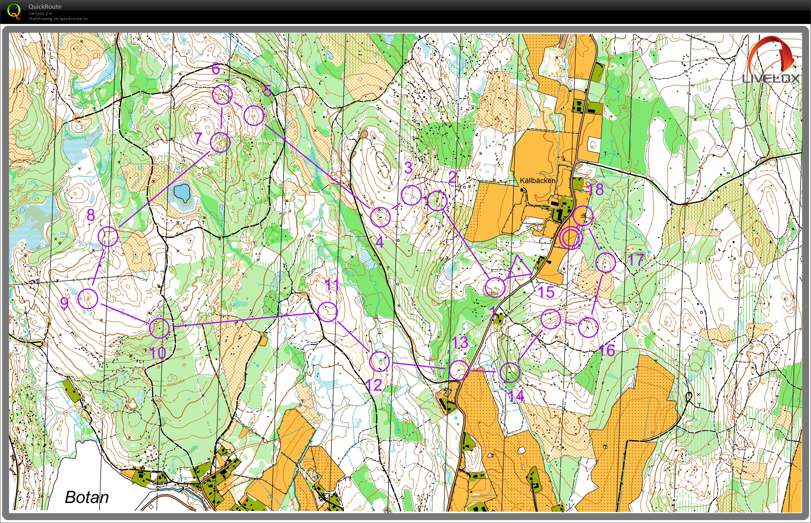The image size is (811, 523).
Task: Click the Livelox logo on the map
Action: [x=771, y=60]
